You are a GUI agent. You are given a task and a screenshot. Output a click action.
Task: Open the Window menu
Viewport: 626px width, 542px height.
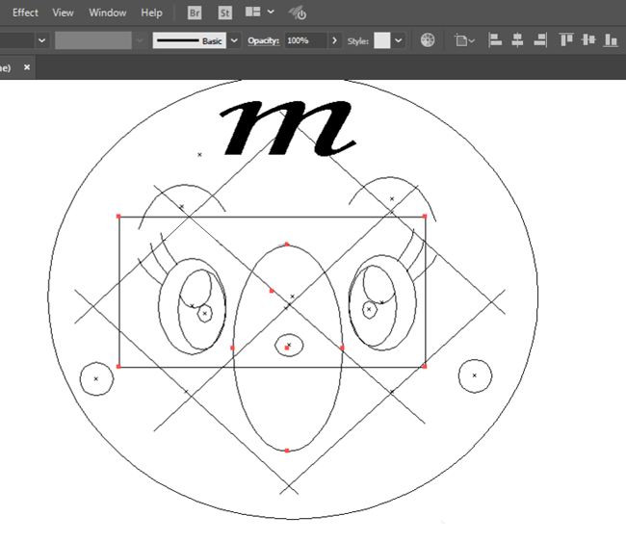(107, 13)
